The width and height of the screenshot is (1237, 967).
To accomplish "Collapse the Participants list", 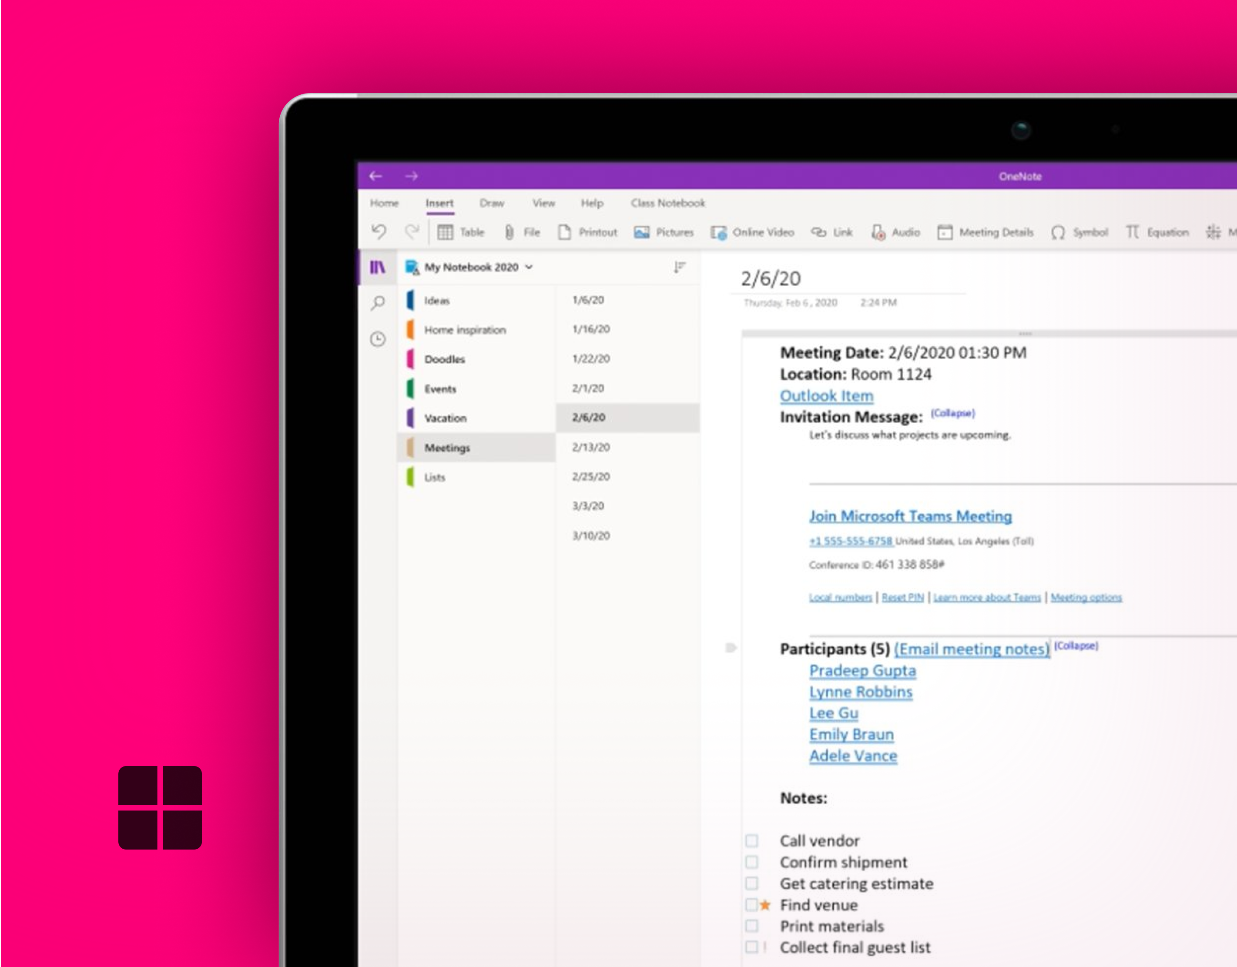I will click(x=1076, y=646).
